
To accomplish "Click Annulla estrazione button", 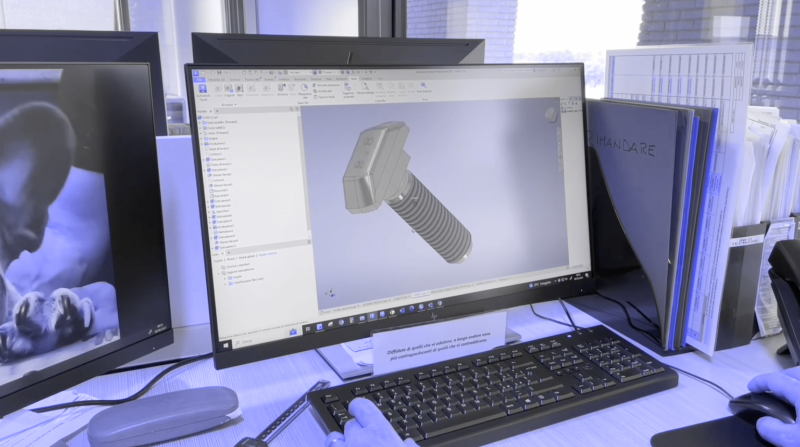I will tap(326, 85).
